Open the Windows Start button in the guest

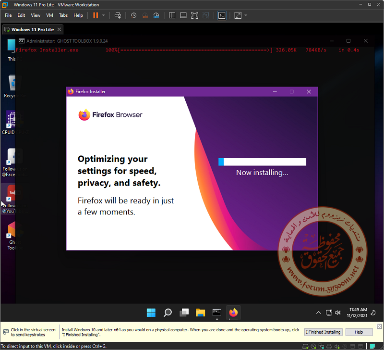pyautogui.click(x=151, y=312)
